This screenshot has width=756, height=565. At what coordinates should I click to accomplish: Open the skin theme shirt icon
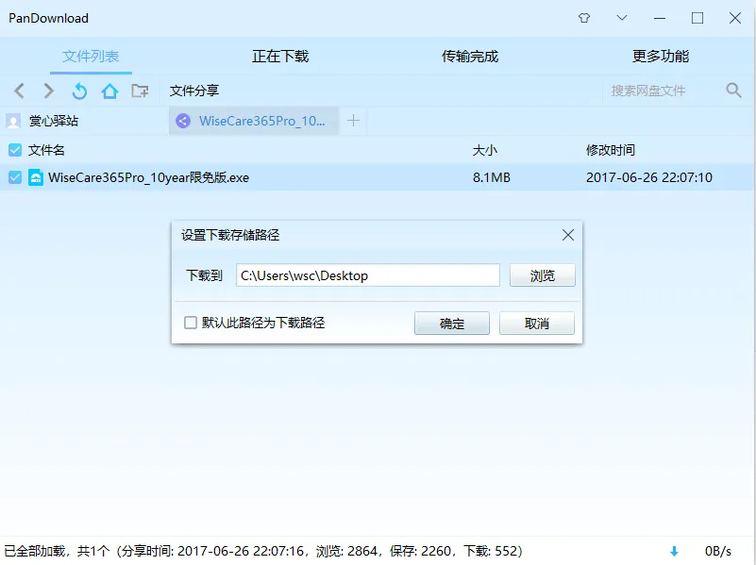point(584,18)
